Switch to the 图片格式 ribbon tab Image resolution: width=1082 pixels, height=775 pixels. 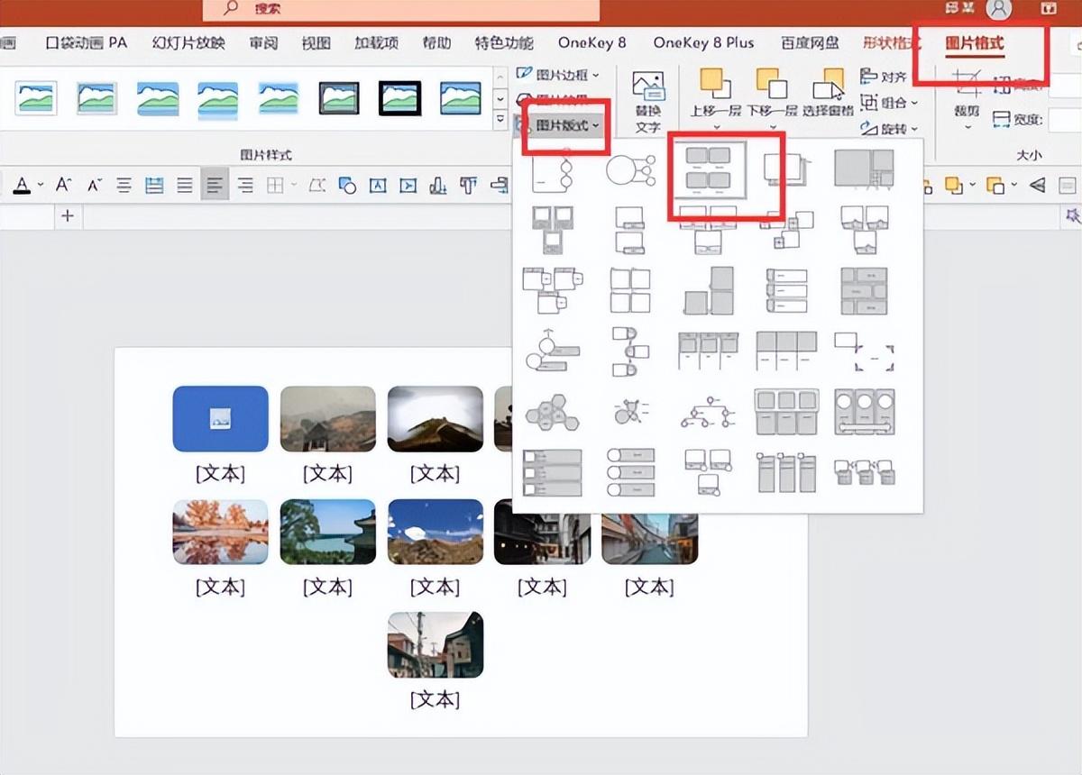[x=974, y=42]
